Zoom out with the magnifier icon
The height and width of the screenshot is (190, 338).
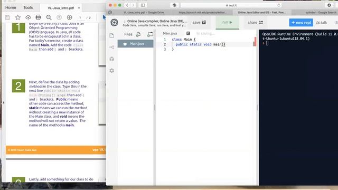[x=49, y=17]
